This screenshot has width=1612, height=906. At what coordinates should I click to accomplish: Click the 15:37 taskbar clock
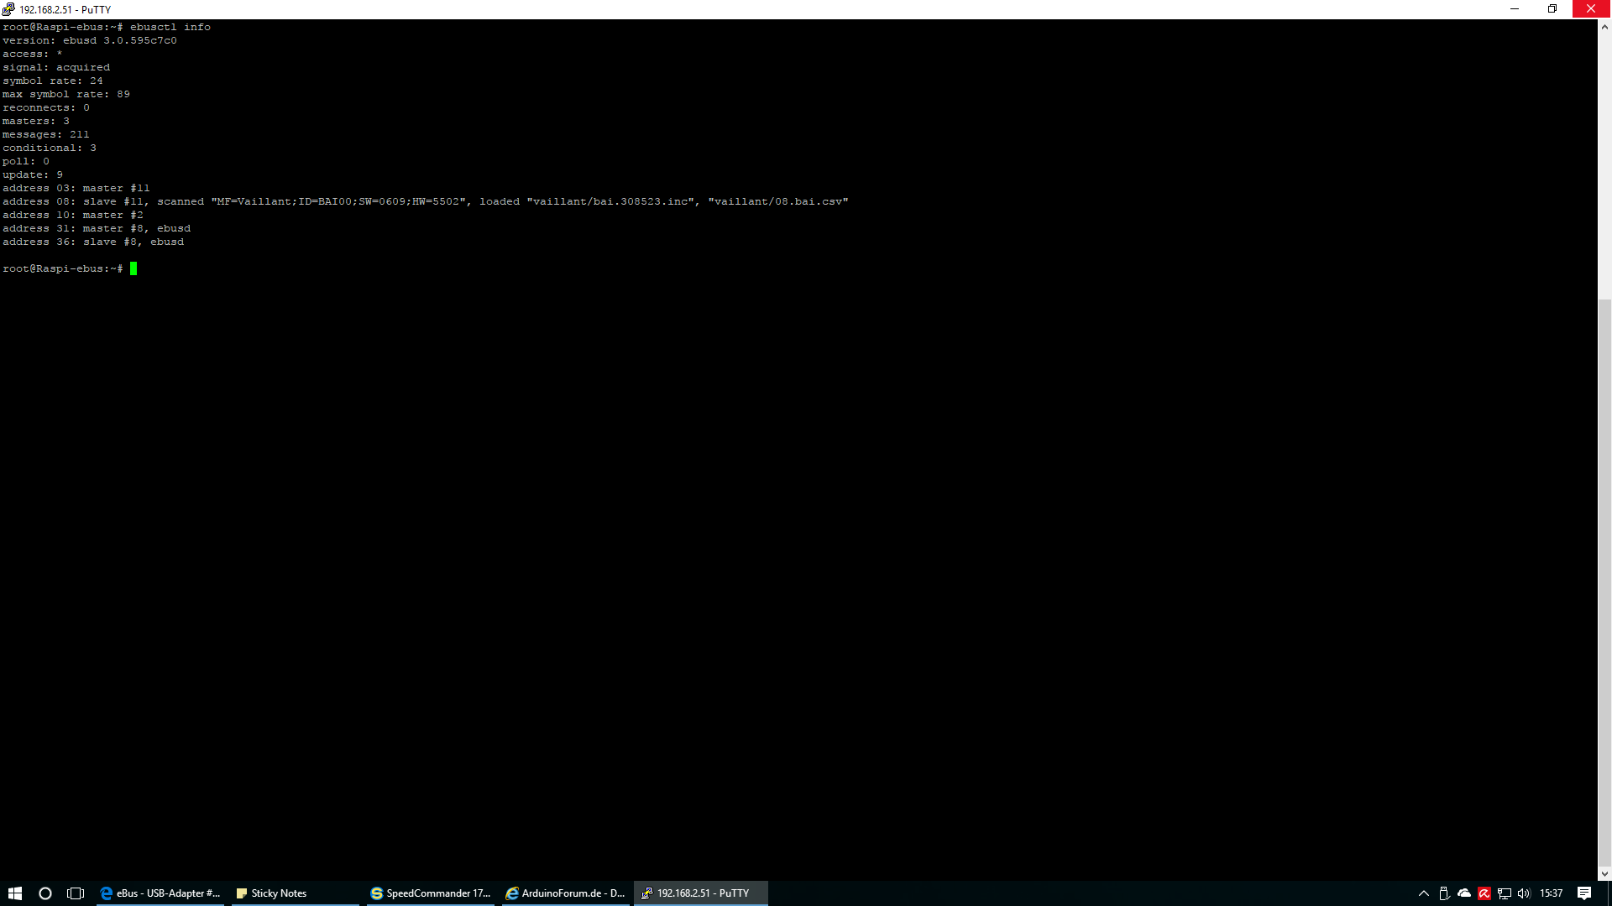[1552, 893]
